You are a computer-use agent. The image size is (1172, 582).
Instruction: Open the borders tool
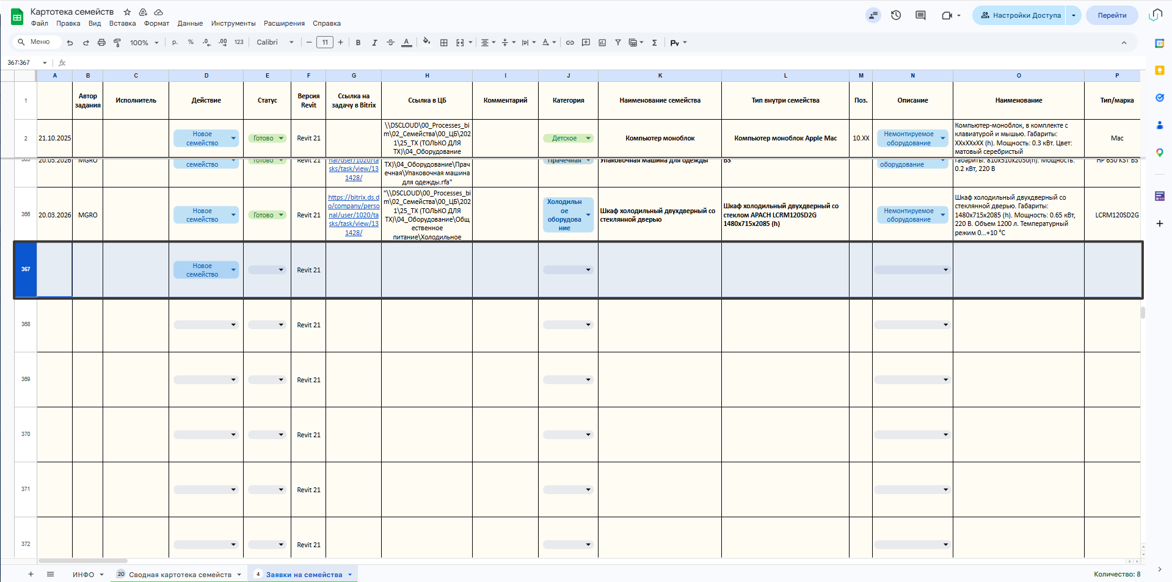444,43
